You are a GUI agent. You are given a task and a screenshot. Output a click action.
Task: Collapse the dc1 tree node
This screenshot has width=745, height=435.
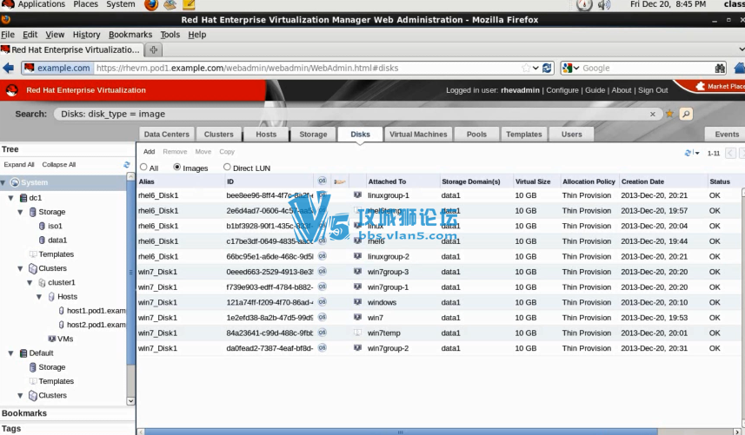tap(11, 198)
